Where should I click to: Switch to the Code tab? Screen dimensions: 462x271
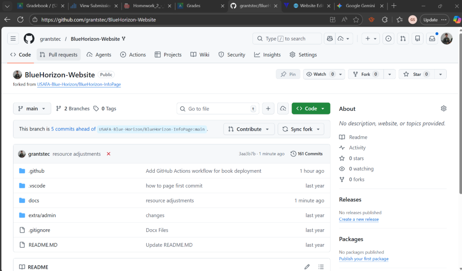pyautogui.click(x=21, y=55)
